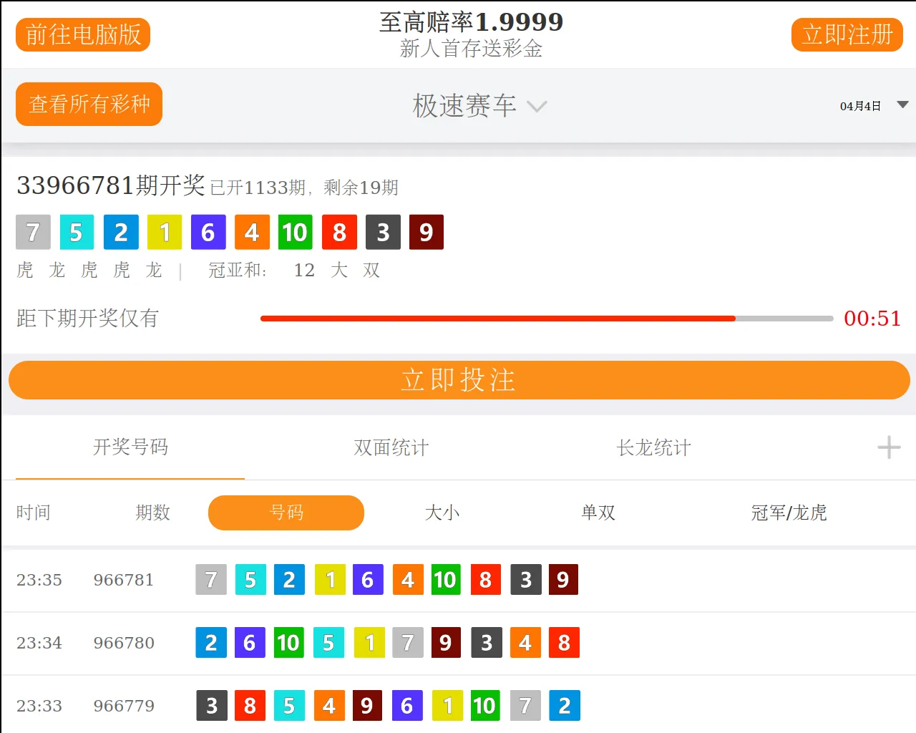Click the 已开1133期 remaining draws text
The height and width of the screenshot is (733, 916).
tap(304, 188)
